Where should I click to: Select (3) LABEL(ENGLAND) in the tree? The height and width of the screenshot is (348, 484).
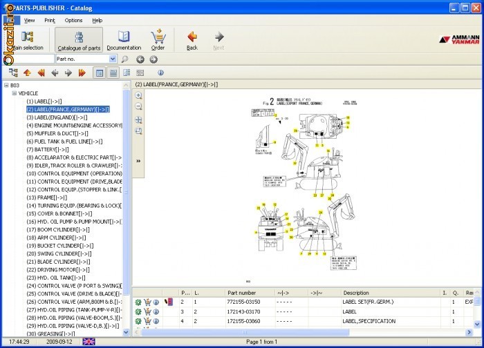[57, 117]
